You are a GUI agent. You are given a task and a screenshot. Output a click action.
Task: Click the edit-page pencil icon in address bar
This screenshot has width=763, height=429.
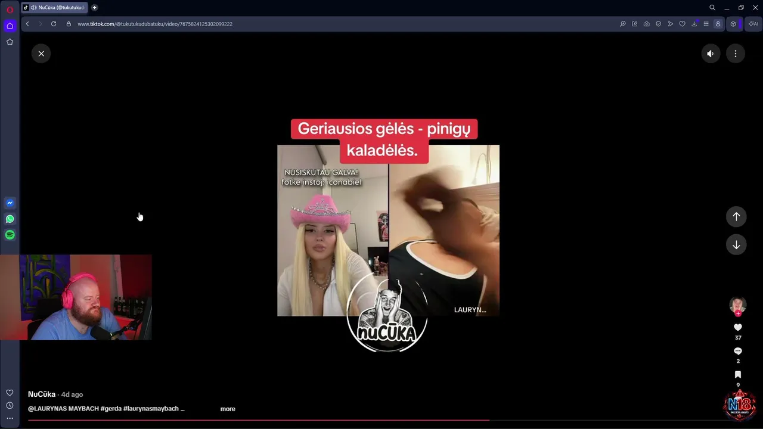pyautogui.click(x=635, y=24)
